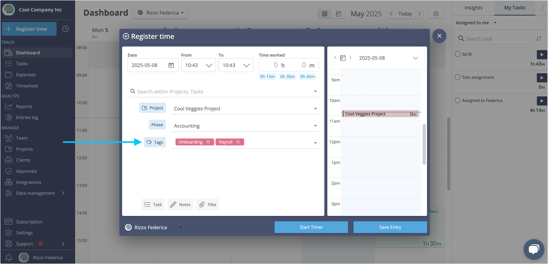548x264 pixels.
Task: Start timer for Test assignment task
Action: click(542, 78)
